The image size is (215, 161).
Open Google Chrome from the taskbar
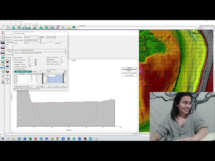coord(57,139)
